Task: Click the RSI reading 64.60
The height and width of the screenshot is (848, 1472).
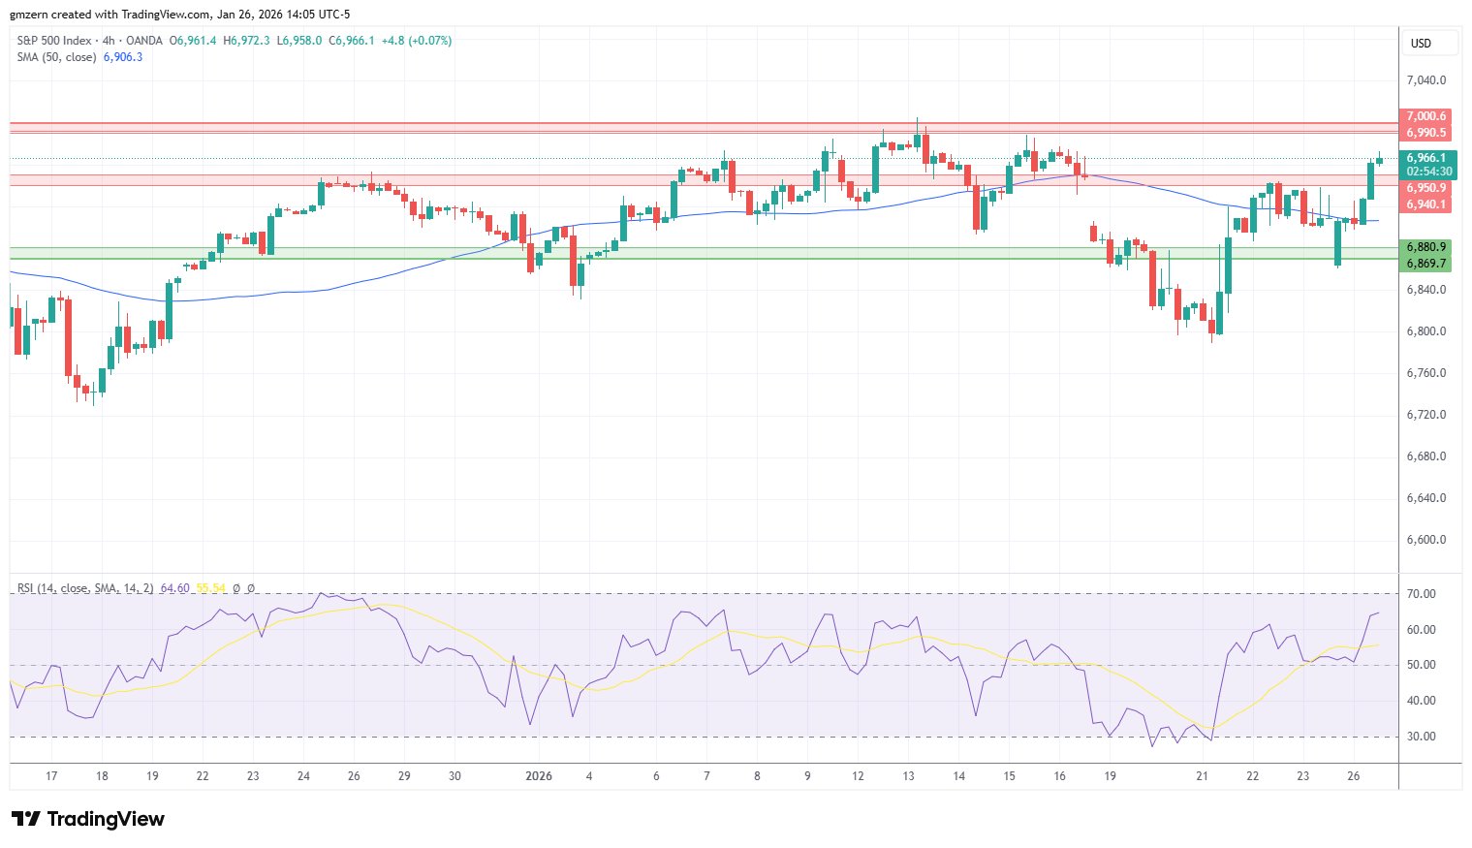Action: click(174, 588)
